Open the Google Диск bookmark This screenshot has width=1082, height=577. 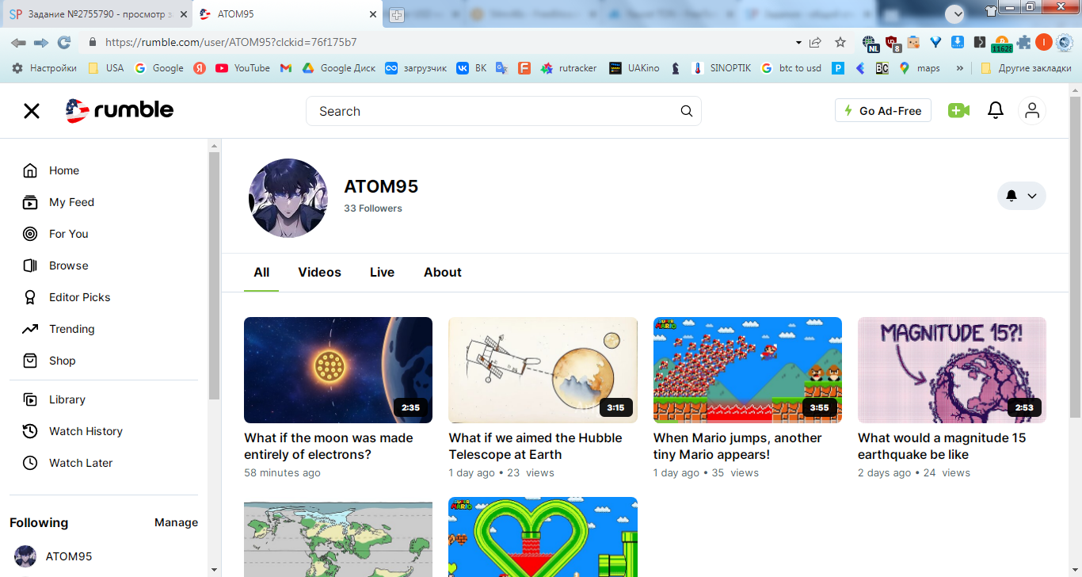338,68
